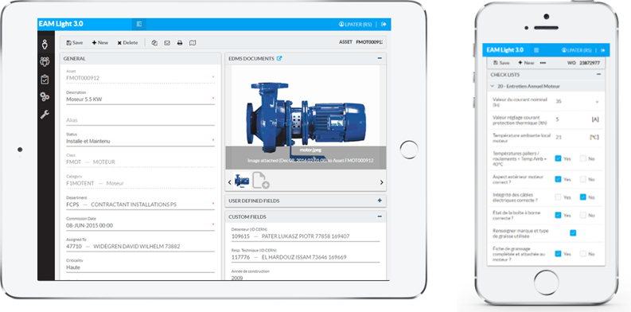Expand the User Defined Fields section
Screen dimensions: 631x312
tap(380, 201)
